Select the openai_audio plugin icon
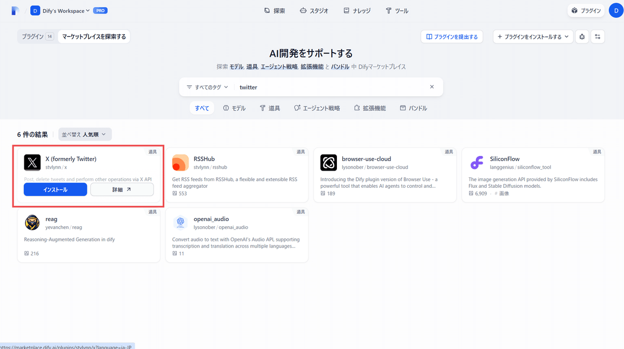Image resolution: width=624 pixels, height=349 pixels. (180, 222)
